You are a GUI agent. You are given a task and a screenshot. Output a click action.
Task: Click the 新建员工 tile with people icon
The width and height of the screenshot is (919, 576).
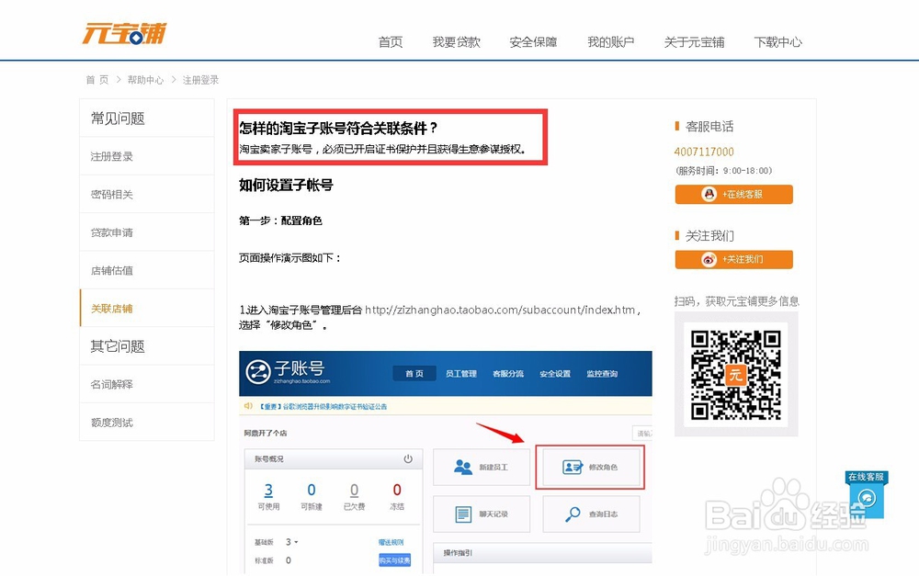(x=482, y=467)
